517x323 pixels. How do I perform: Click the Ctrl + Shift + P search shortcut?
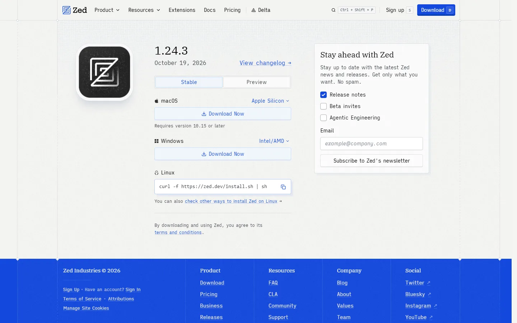coord(357,10)
